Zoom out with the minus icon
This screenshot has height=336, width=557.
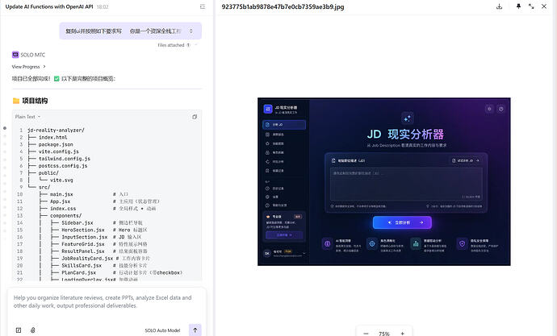pyautogui.click(x=366, y=333)
